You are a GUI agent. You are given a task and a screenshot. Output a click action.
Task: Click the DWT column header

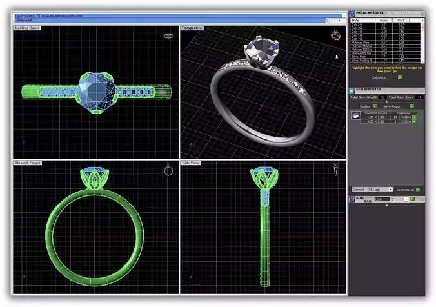(401, 20)
